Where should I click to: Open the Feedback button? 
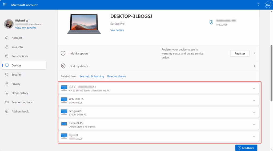pos(246,148)
